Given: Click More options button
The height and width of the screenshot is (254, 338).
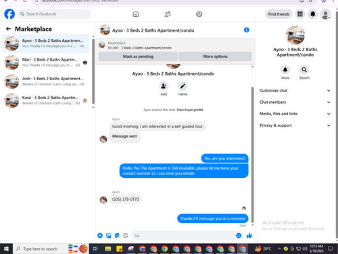Looking at the screenshot, I should click(215, 57).
